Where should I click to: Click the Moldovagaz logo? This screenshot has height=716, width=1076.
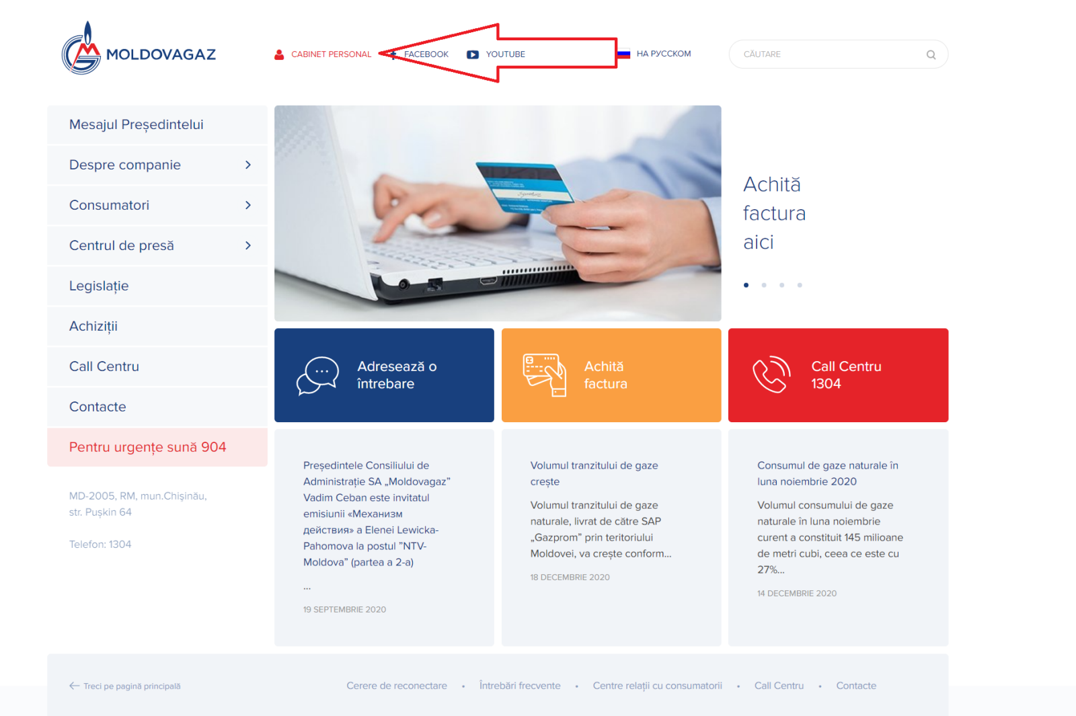tap(139, 48)
